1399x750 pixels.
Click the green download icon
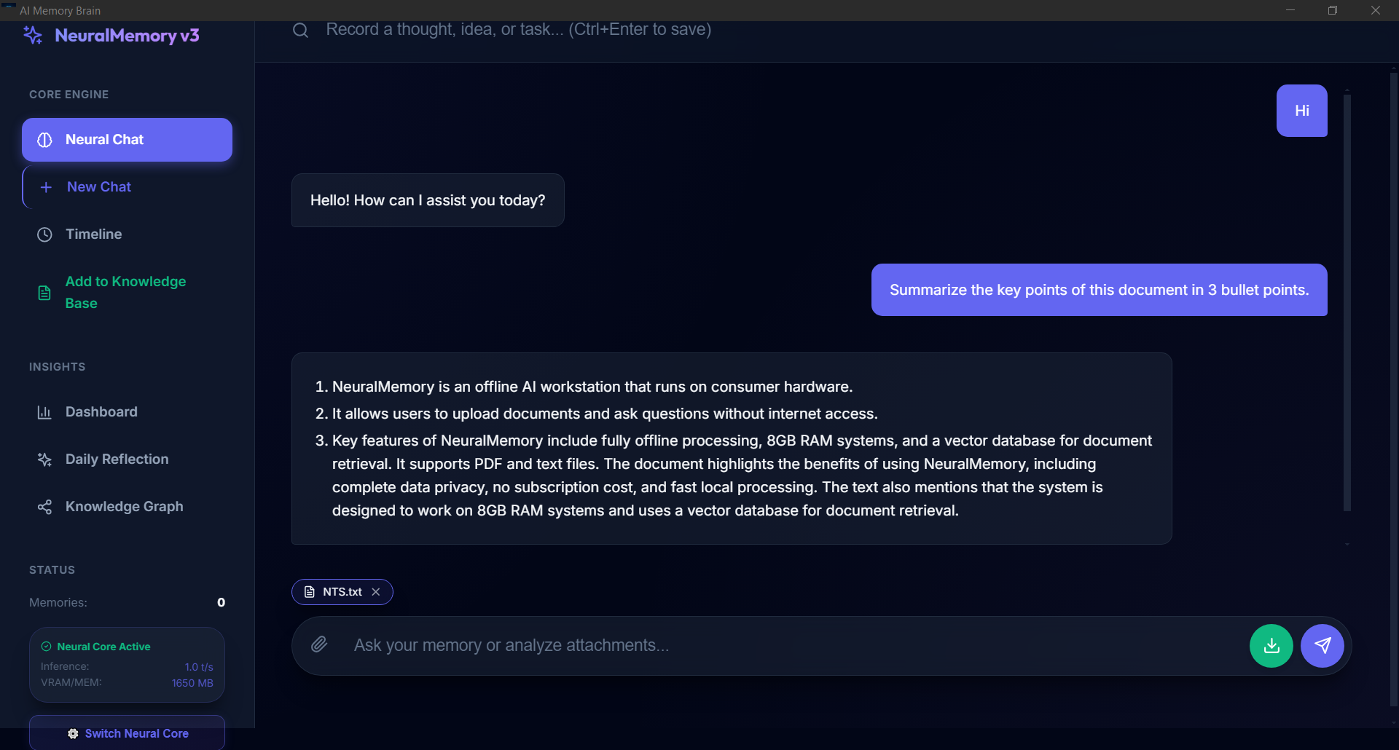[x=1271, y=645]
